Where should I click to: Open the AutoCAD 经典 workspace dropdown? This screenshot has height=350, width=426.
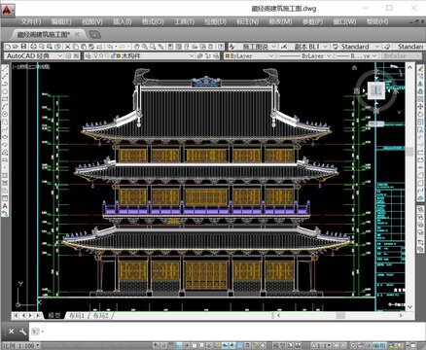pyautogui.click(x=60, y=56)
